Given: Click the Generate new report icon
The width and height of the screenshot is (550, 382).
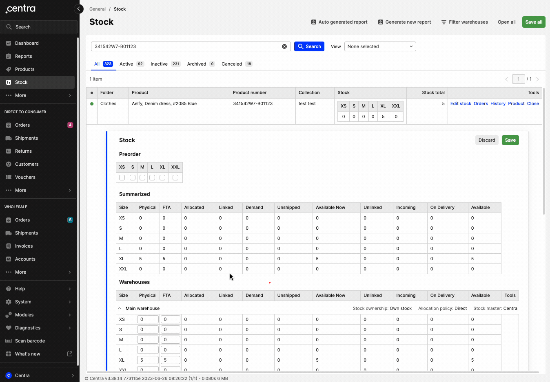Looking at the screenshot, I should (381, 22).
